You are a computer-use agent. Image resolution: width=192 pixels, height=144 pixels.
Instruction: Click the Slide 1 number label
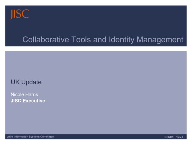tap(179, 137)
